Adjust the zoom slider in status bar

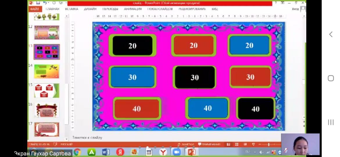pos(269,144)
